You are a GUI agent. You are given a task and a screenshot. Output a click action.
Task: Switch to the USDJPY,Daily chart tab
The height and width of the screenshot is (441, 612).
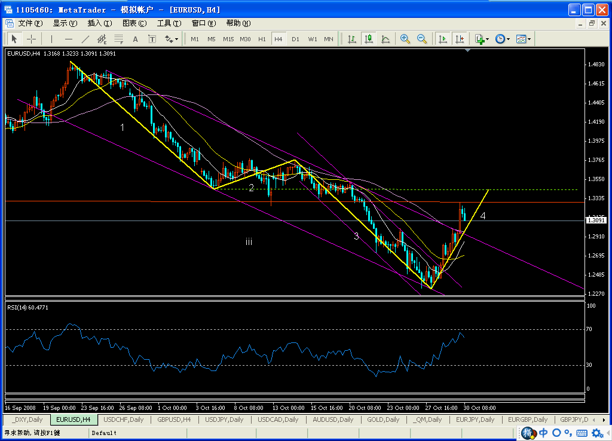point(224,420)
